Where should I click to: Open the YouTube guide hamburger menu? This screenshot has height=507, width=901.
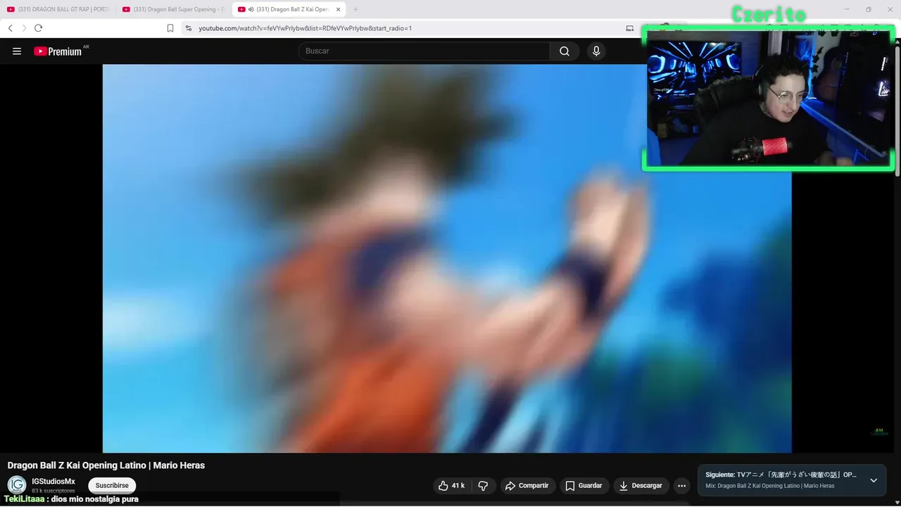pos(17,51)
